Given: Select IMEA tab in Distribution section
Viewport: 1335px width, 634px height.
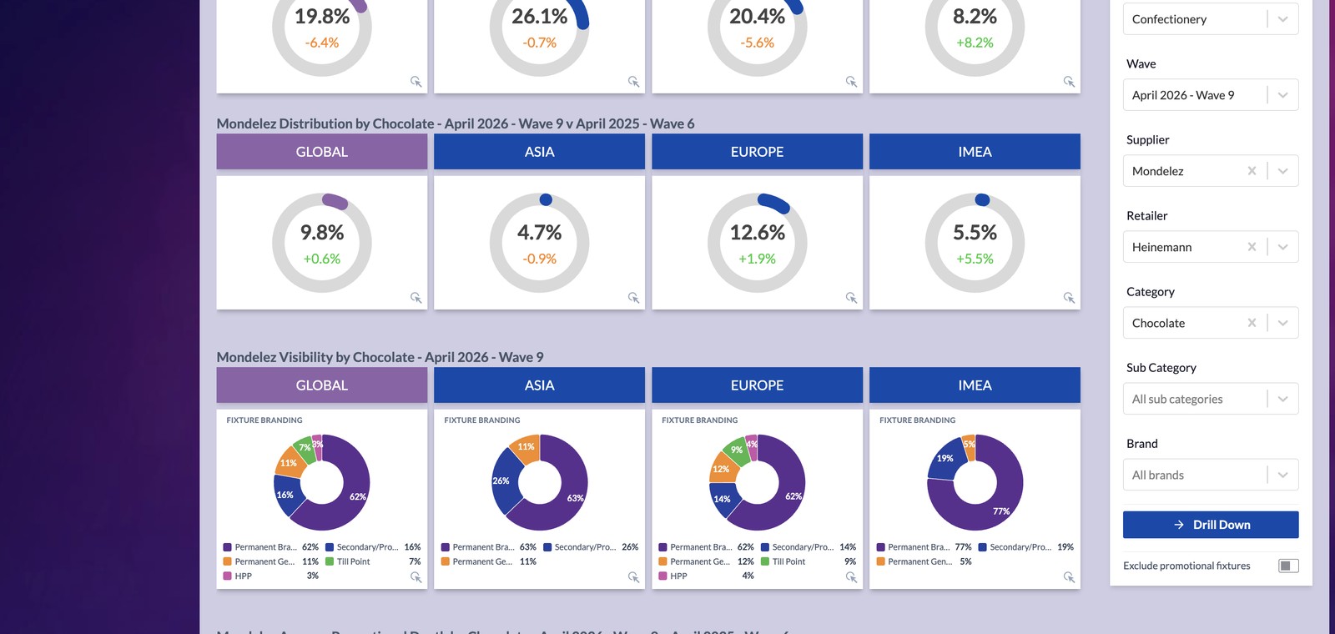Looking at the screenshot, I should [x=975, y=152].
